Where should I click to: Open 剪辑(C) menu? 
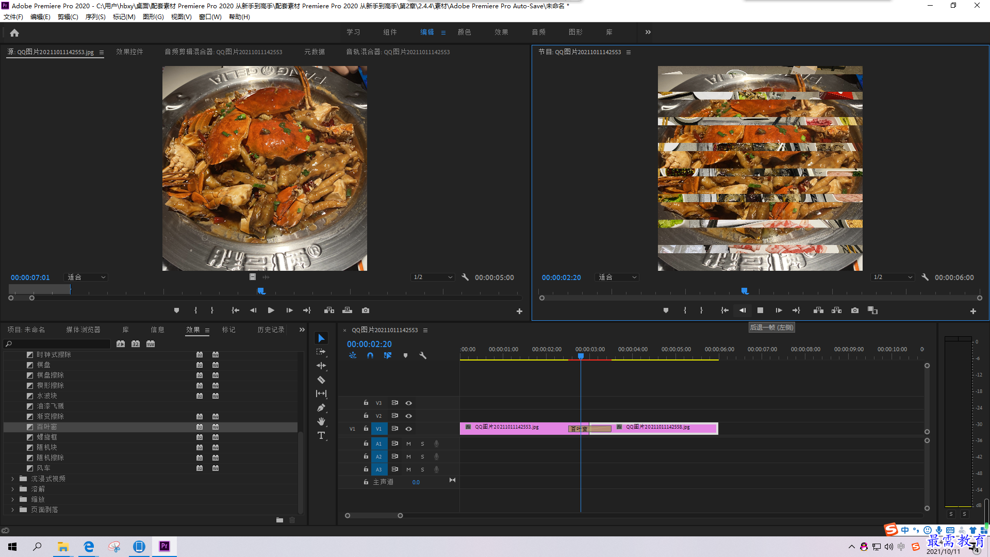68,17
